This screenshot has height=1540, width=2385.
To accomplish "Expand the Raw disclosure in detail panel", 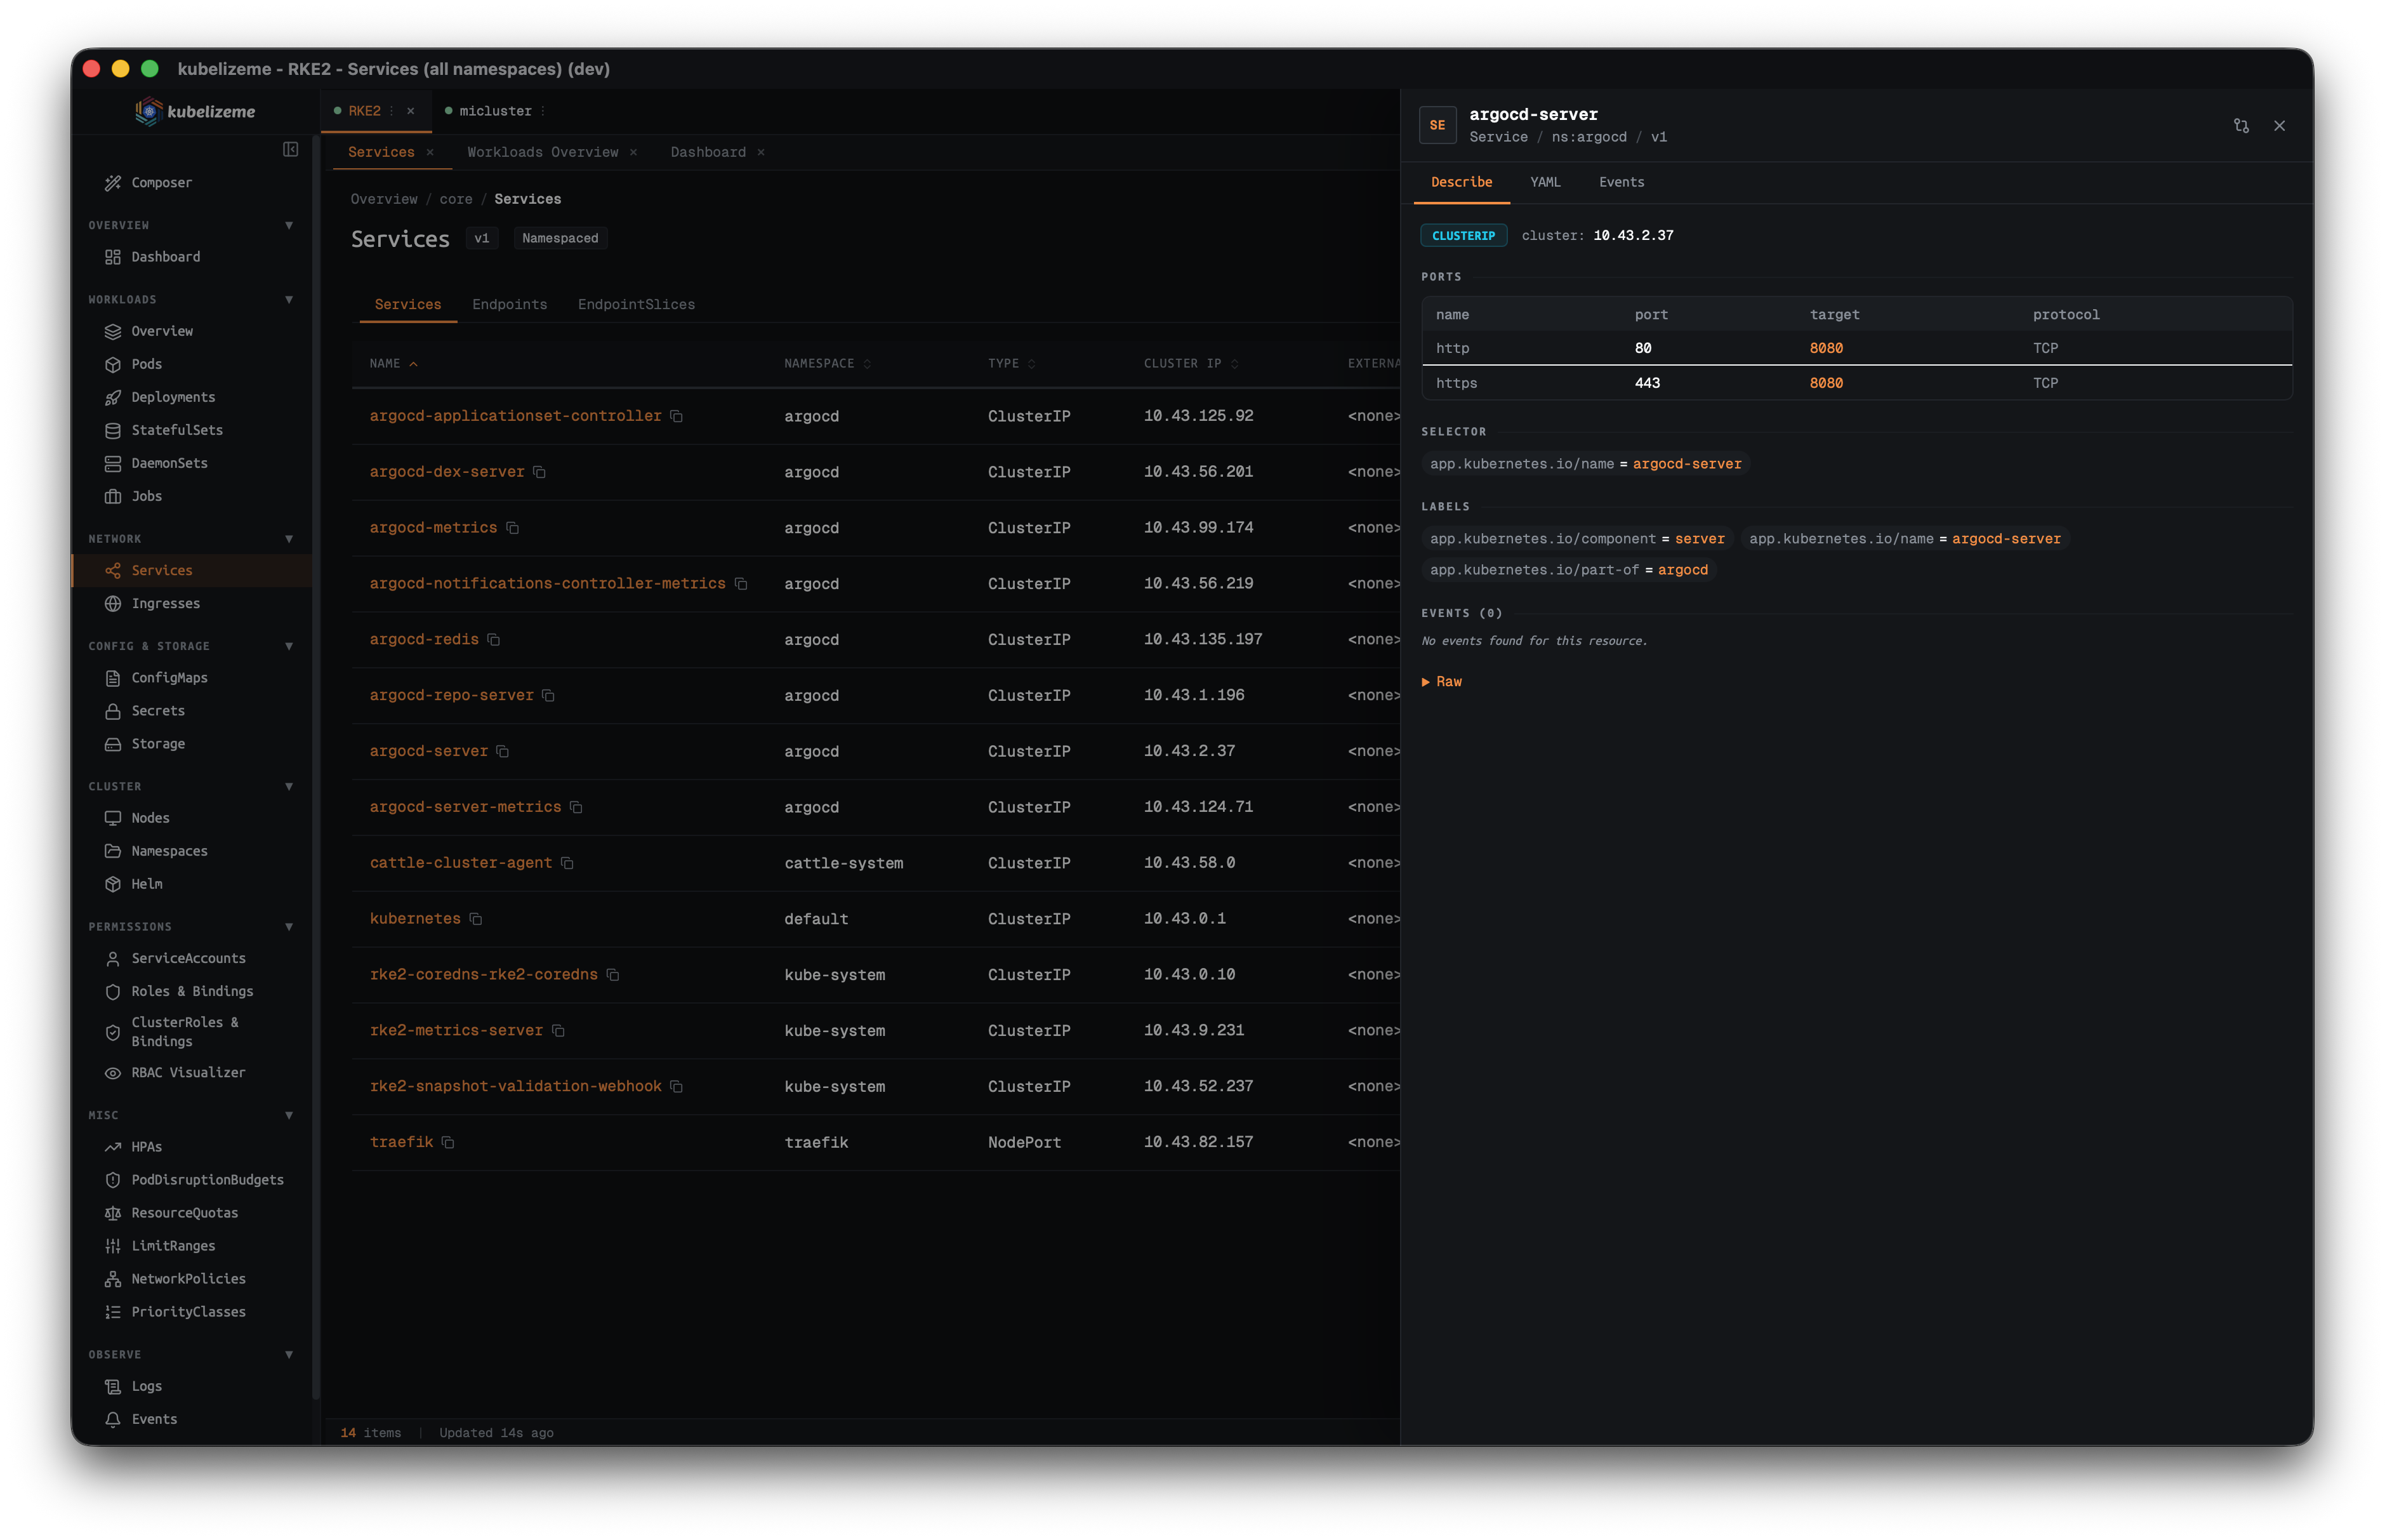I will (1441, 682).
